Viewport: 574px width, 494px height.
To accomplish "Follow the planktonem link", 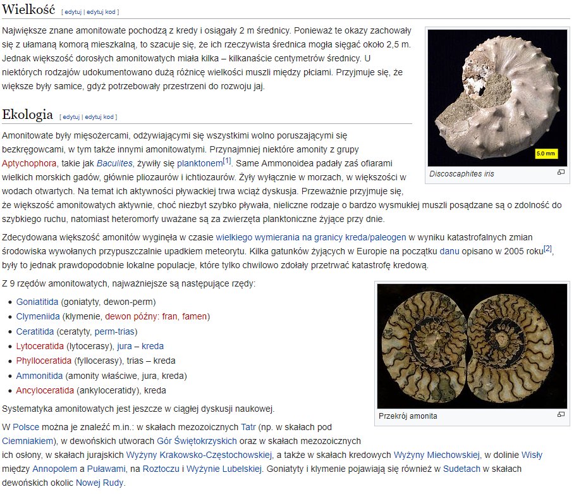I will click(x=200, y=163).
